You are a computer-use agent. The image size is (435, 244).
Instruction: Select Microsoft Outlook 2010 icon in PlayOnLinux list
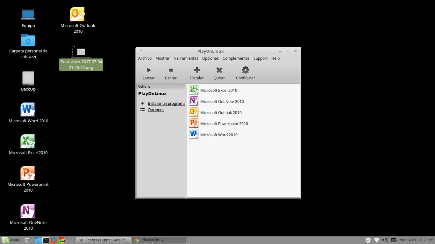coord(193,112)
